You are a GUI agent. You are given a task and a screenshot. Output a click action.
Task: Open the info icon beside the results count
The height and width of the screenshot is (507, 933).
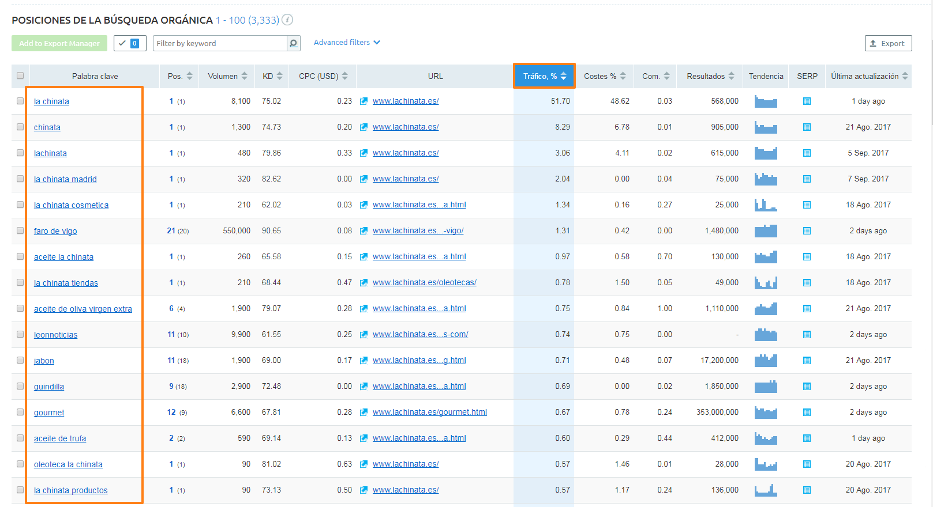pyautogui.click(x=287, y=20)
